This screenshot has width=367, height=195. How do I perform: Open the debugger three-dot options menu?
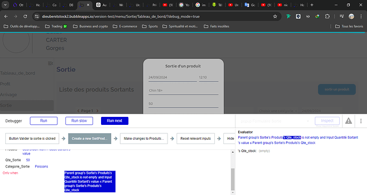pyautogui.click(x=361, y=121)
